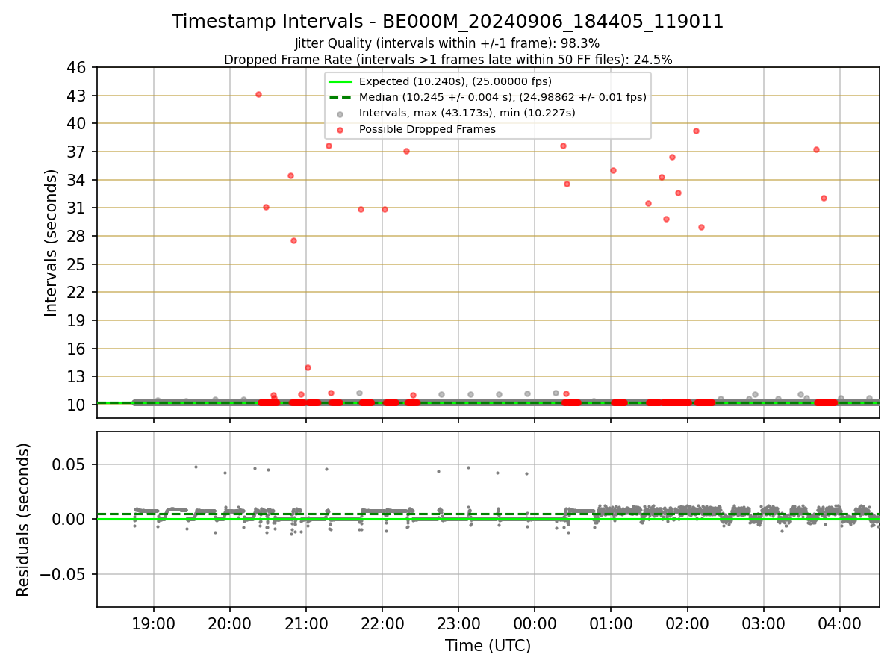The width and height of the screenshot is (896, 672).
Task: Click legend entry 'Expected (10.240s), (25.00000 fps)'
Action: point(455,81)
